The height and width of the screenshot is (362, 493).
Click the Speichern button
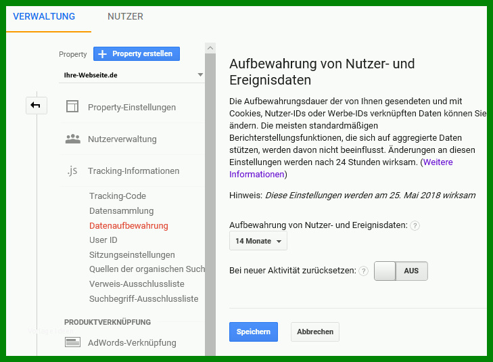[254, 332]
